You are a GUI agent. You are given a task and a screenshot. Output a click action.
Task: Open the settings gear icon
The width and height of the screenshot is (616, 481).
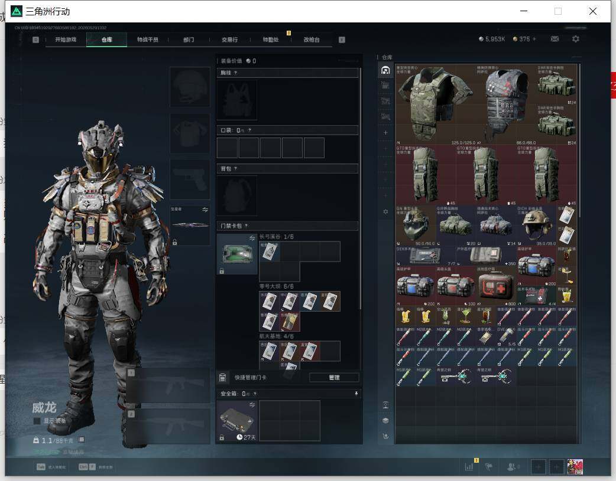(x=576, y=39)
